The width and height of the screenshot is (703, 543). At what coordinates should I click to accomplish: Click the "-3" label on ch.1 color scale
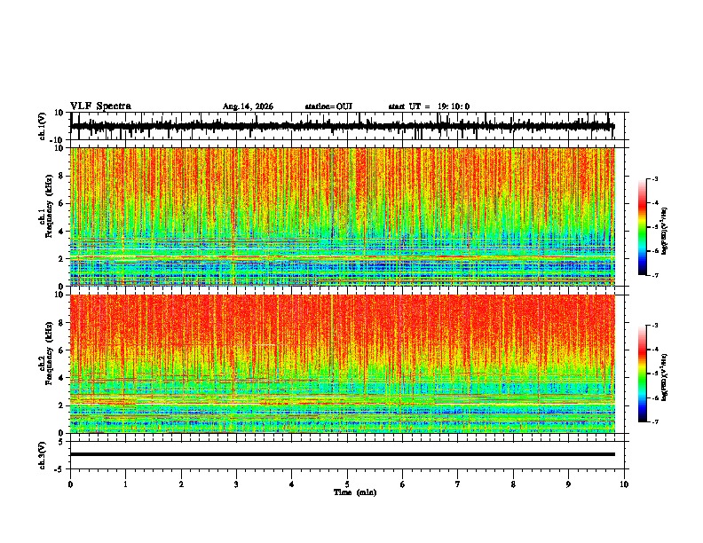point(655,179)
